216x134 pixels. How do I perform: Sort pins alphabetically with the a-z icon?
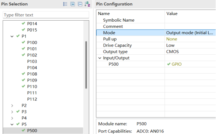pos(87,4)
